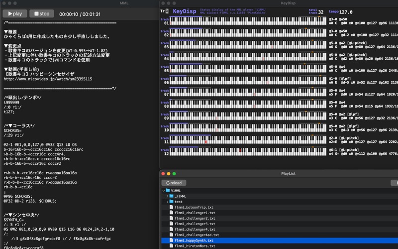Click the KeyDisp logo heading

coord(185,11)
